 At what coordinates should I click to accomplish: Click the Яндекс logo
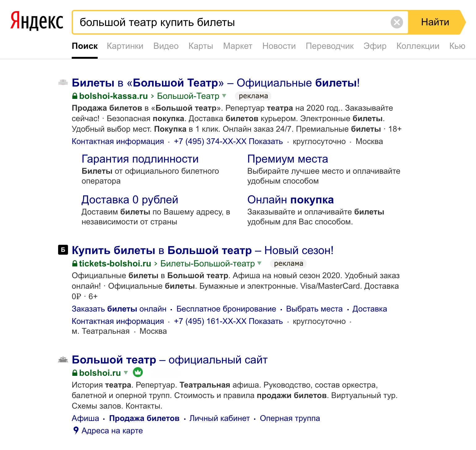coord(37,21)
